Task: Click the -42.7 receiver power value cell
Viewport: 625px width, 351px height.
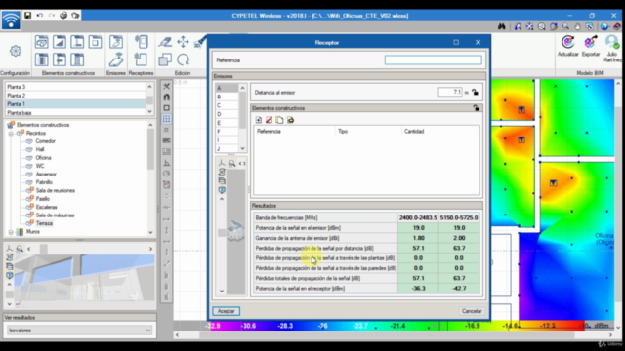Action: 459,289
